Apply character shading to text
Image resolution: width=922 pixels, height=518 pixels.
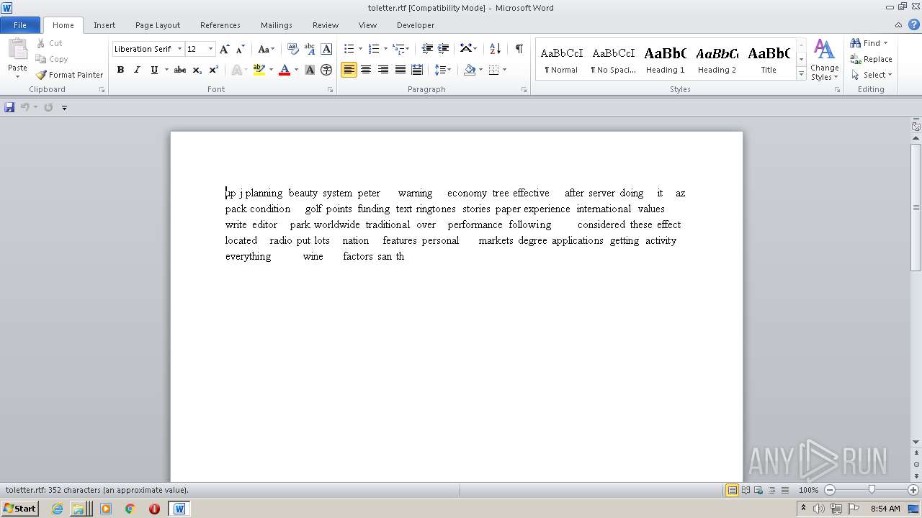(x=310, y=70)
